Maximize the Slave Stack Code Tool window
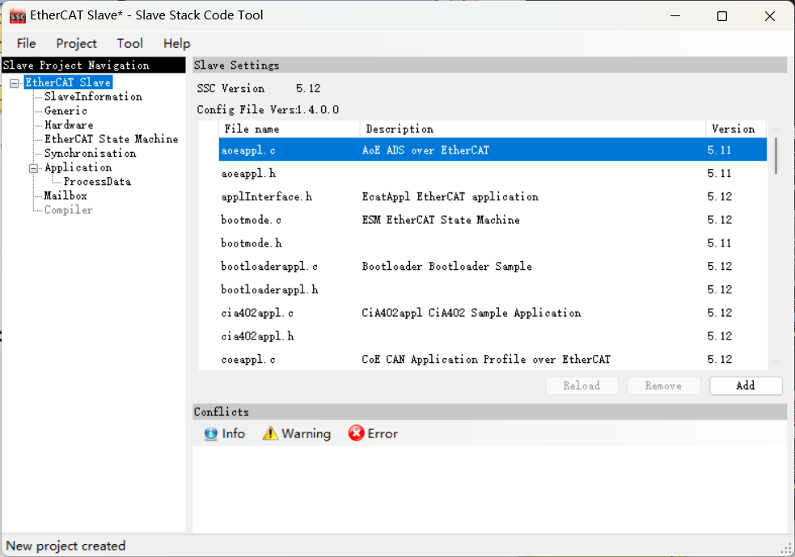This screenshot has height=557, width=795. [x=722, y=16]
